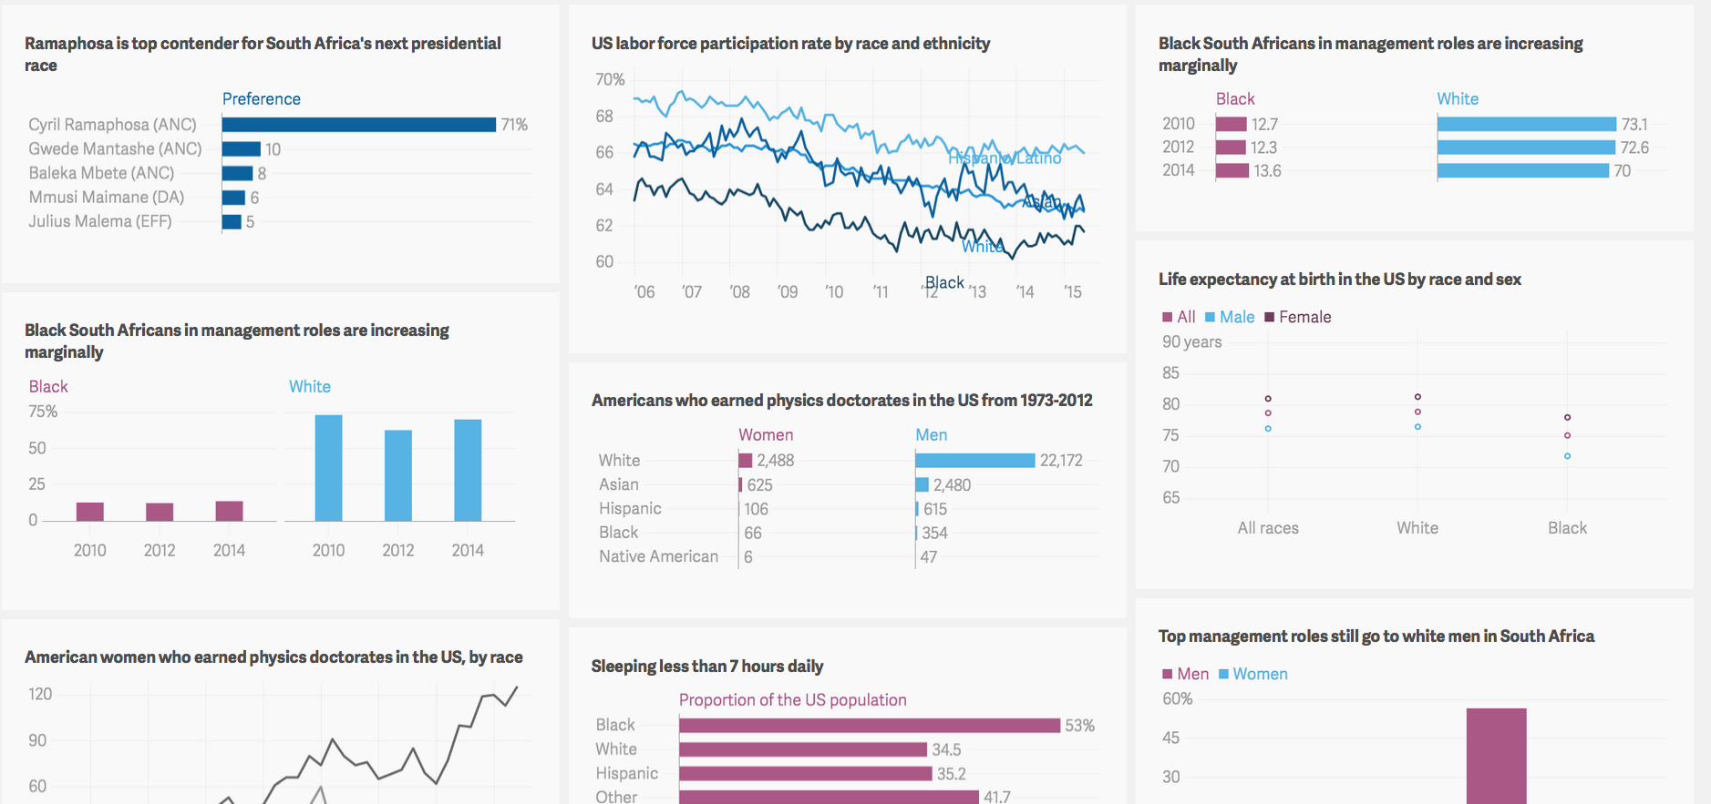This screenshot has width=1711, height=804.
Task: Open the Top management roles chart title
Action: click(1376, 636)
